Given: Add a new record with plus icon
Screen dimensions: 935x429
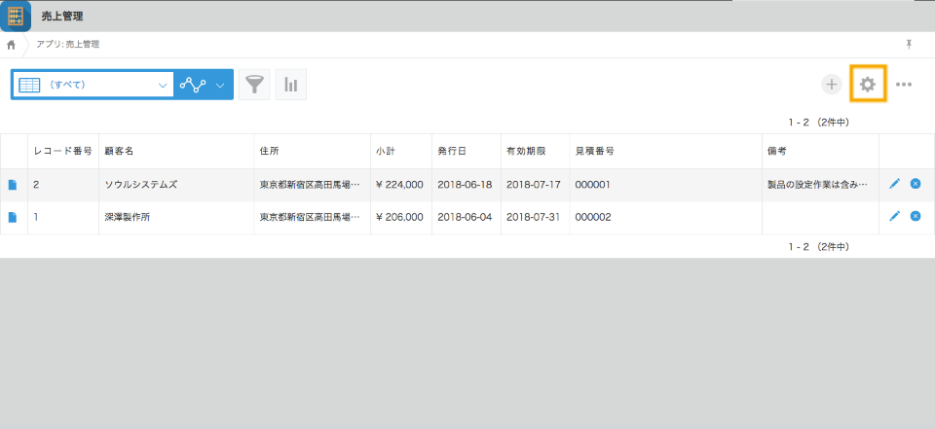Looking at the screenshot, I should (831, 85).
